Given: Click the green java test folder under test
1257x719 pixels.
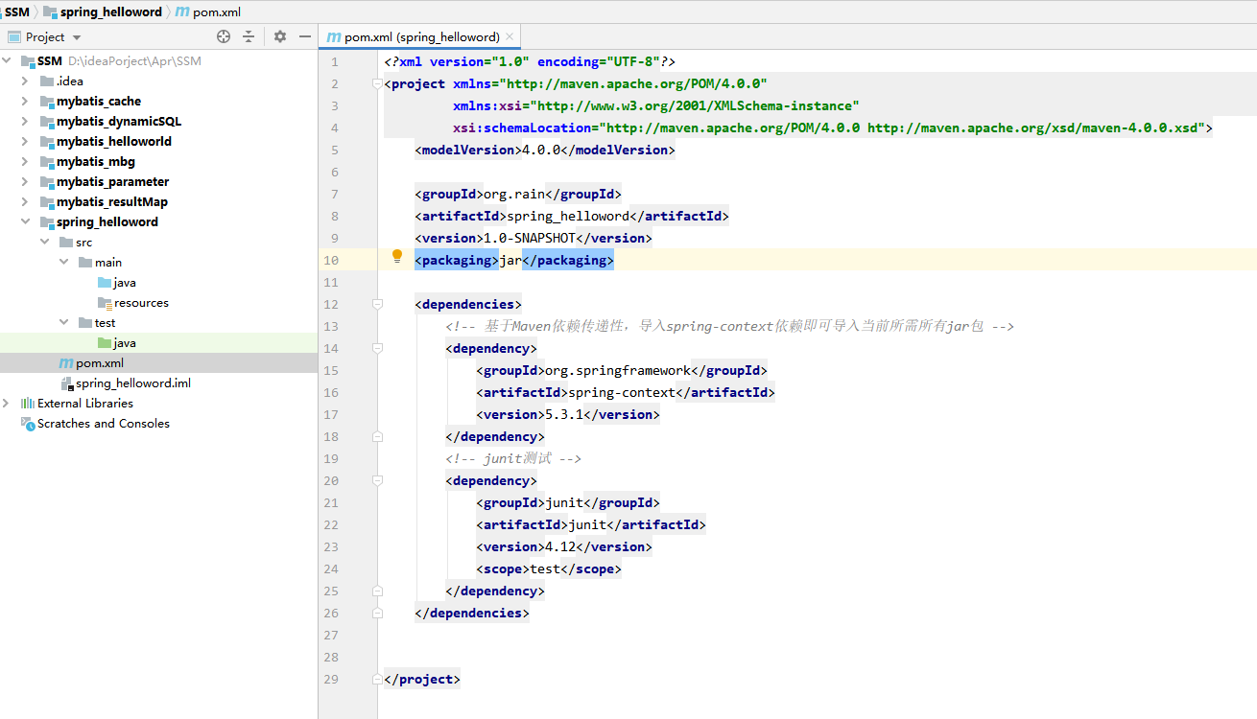Looking at the screenshot, I should pos(105,343).
